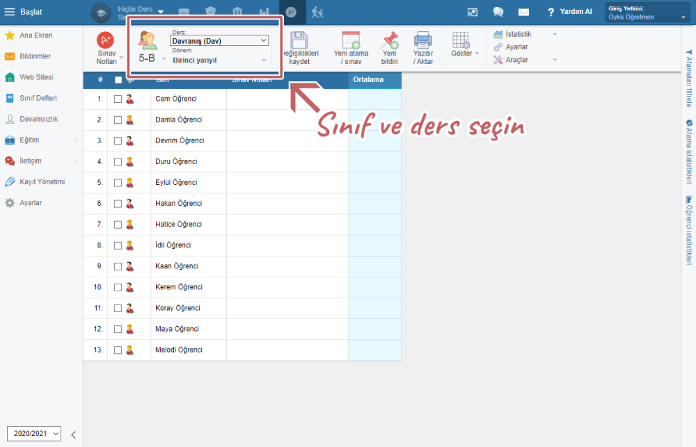Click the Sınav Notları A+ icon

[x=105, y=40]
